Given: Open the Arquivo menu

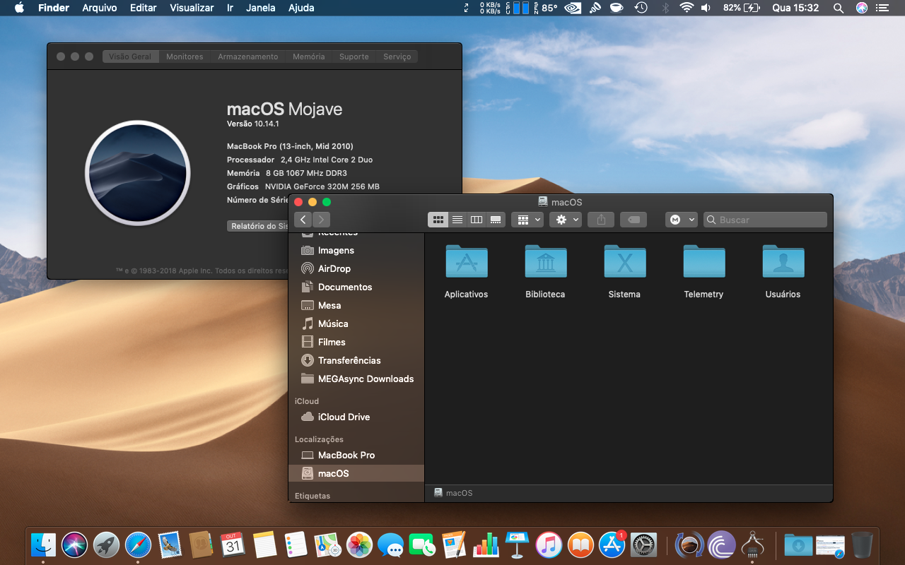Looking at the screenshot, I should (99, 8).
